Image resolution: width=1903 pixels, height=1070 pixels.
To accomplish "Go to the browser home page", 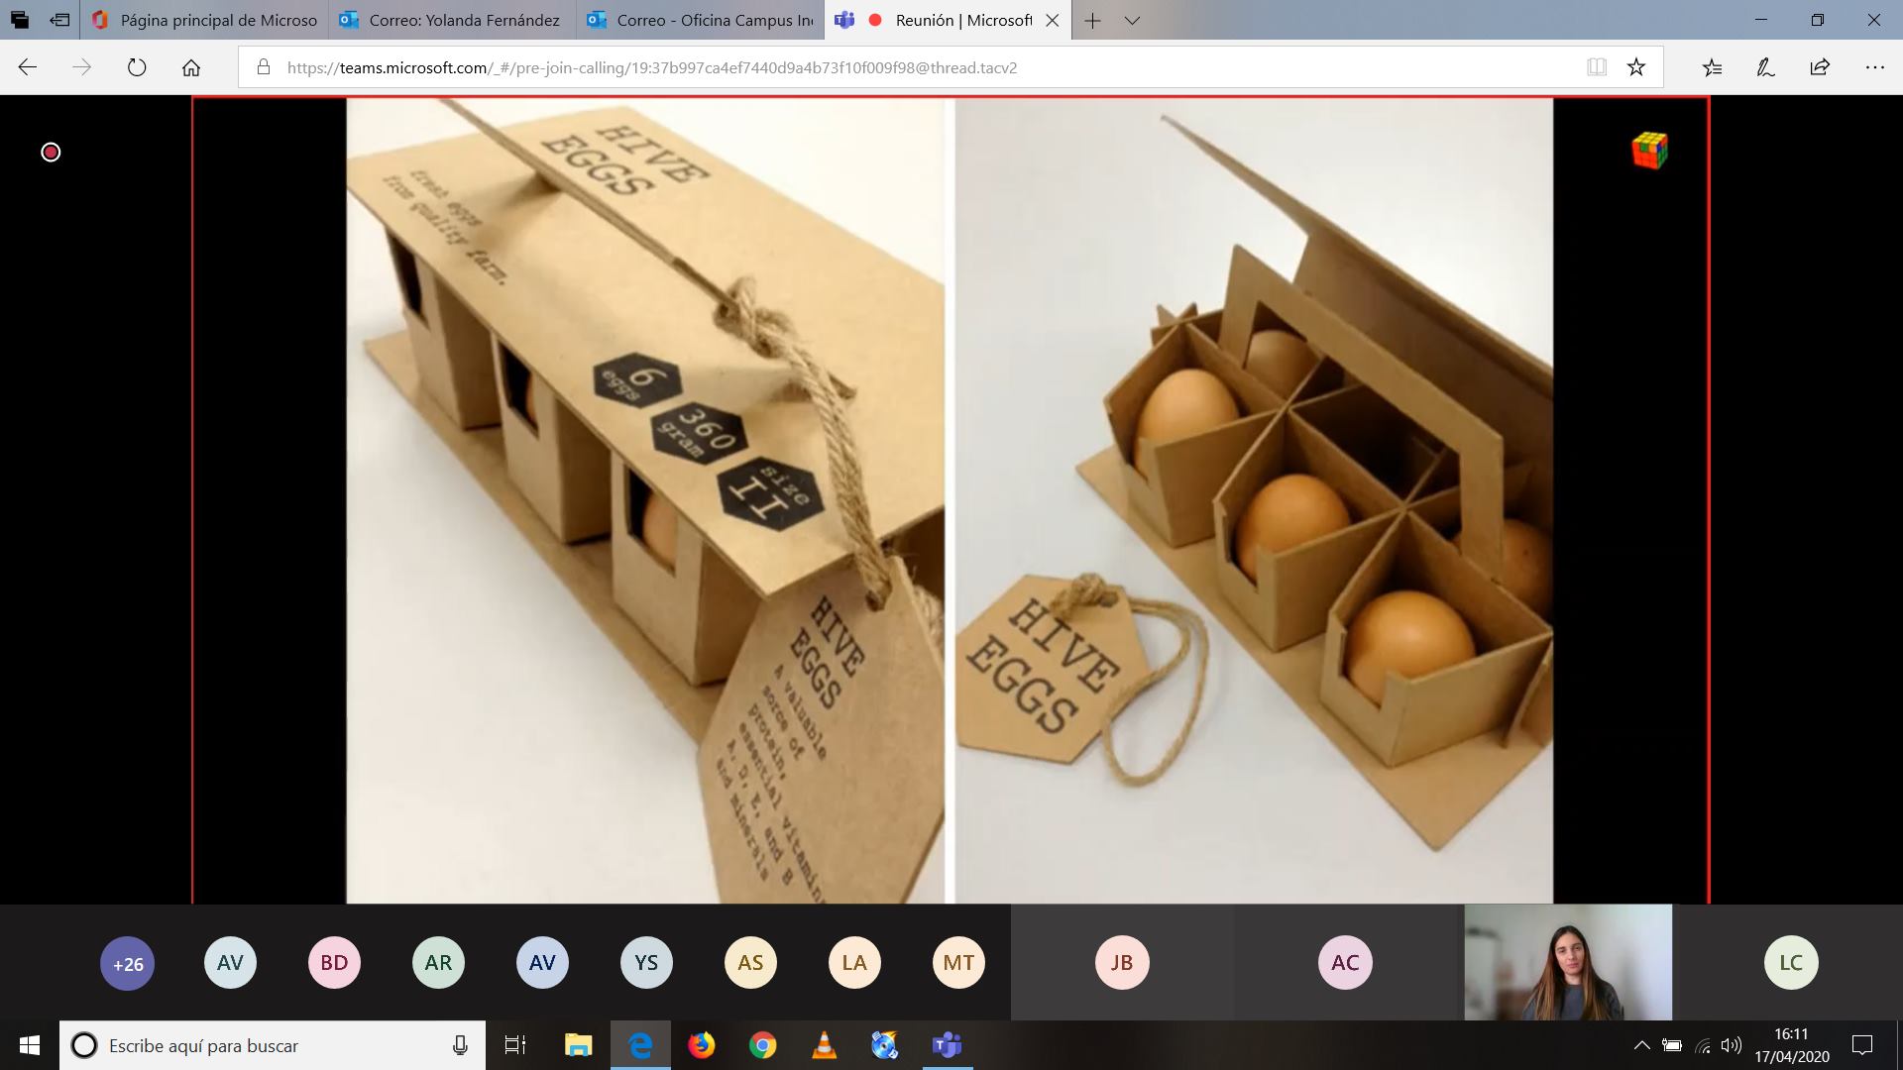I will (x=191, y=67).
